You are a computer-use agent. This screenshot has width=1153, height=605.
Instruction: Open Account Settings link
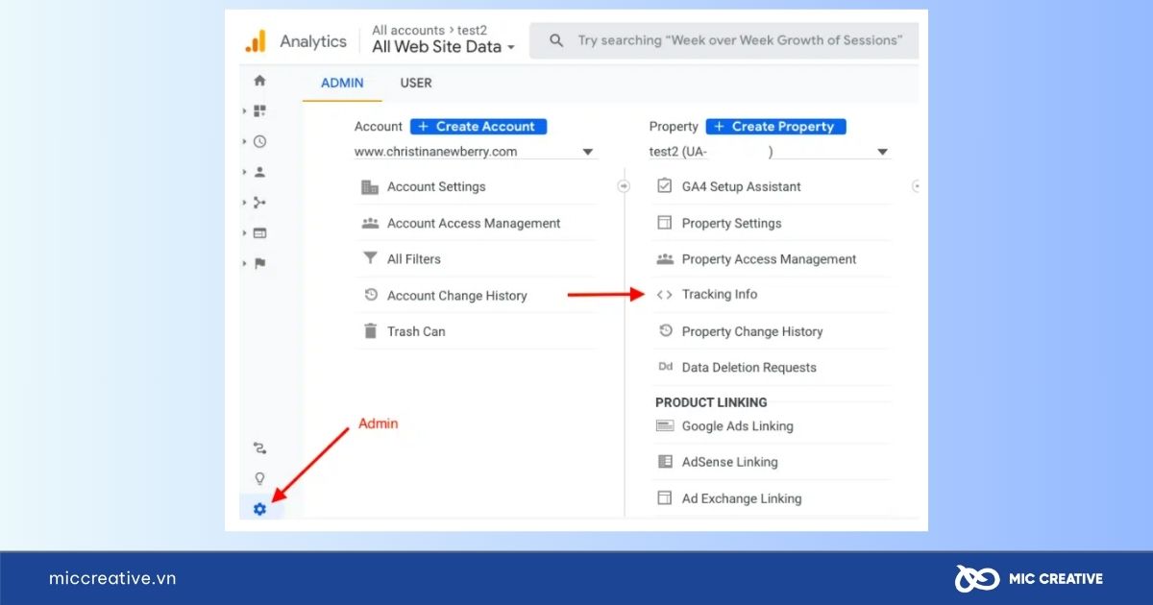(436, 187)
